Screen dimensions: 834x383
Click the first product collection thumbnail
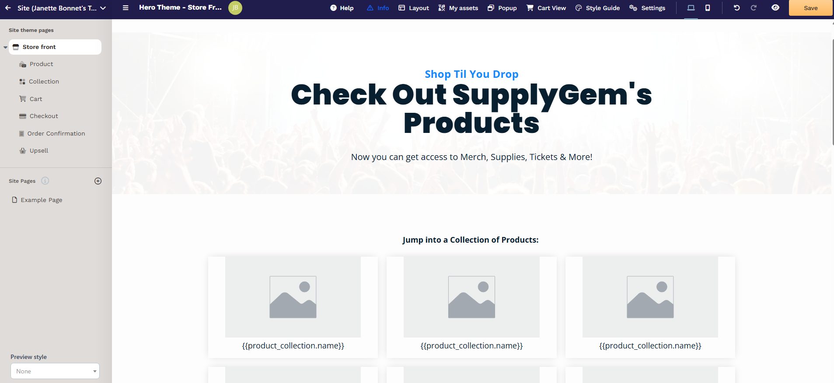point(293,297)
